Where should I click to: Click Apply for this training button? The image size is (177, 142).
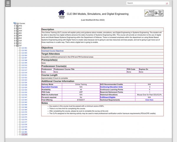pos(149,13)
